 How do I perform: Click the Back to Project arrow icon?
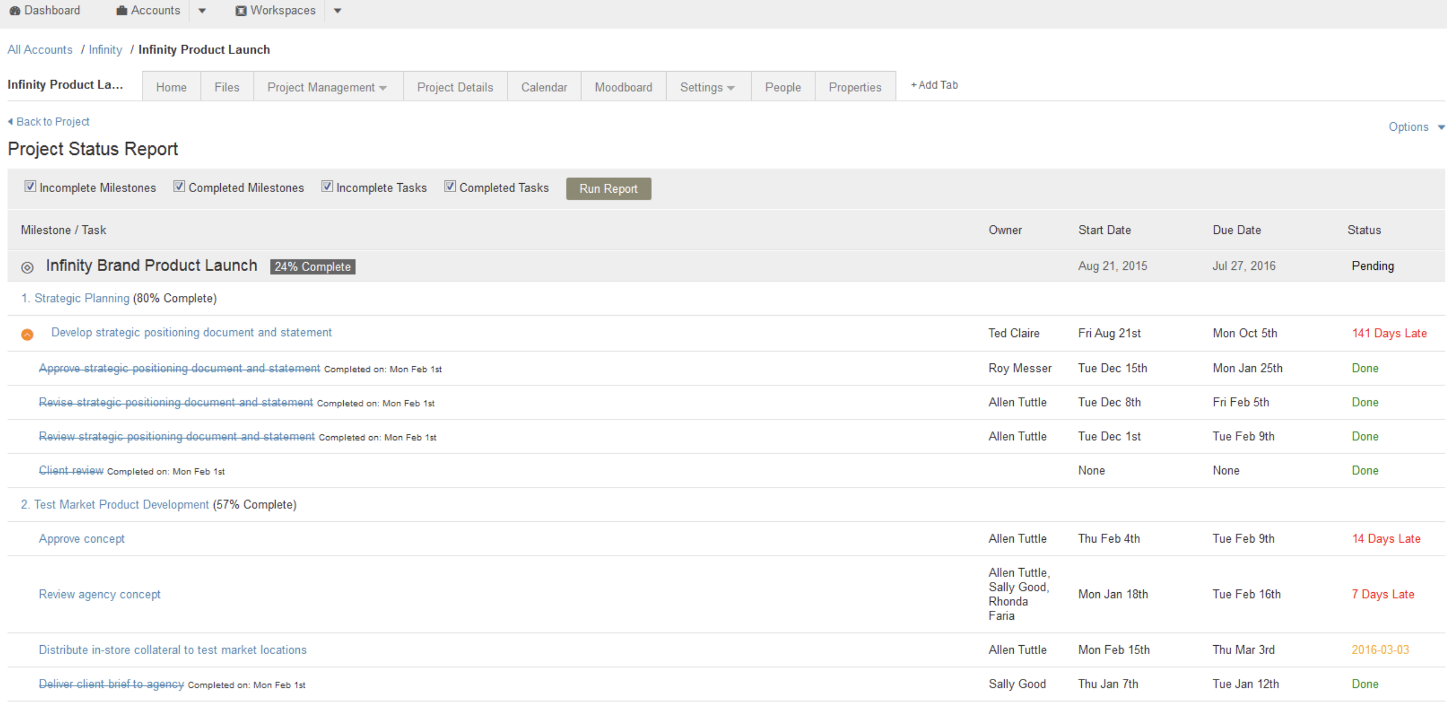coord(10,121)
